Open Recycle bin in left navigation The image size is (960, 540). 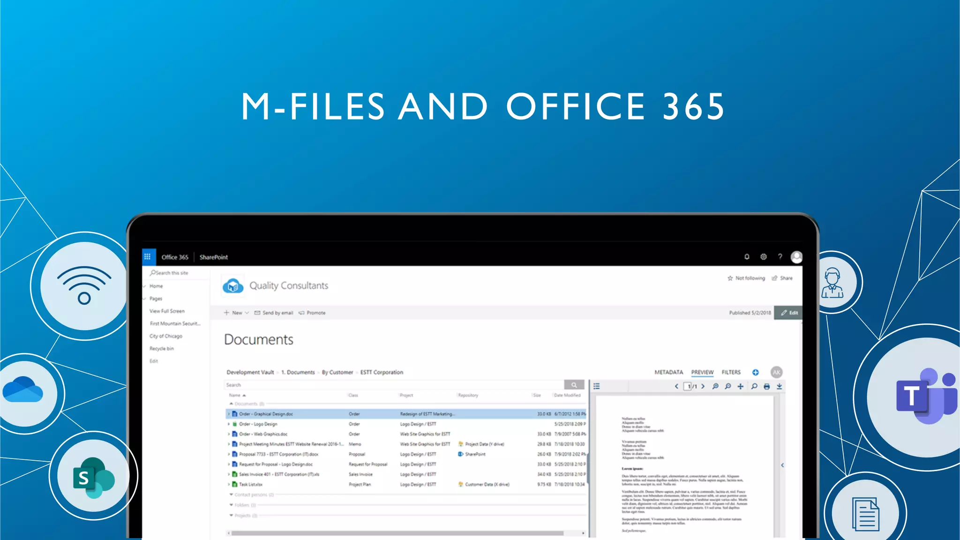[161, 349]
